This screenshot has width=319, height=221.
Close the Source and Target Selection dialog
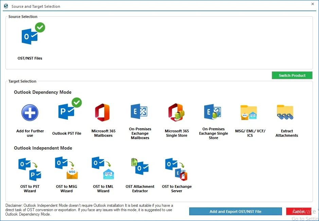coord(313,4)
